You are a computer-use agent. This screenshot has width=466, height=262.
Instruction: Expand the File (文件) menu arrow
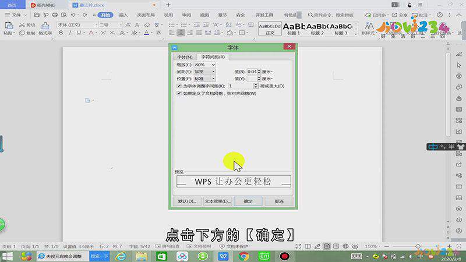25,15
